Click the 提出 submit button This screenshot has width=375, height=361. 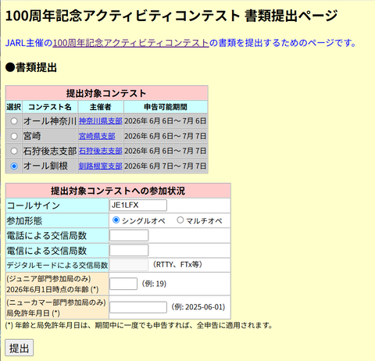20,348
